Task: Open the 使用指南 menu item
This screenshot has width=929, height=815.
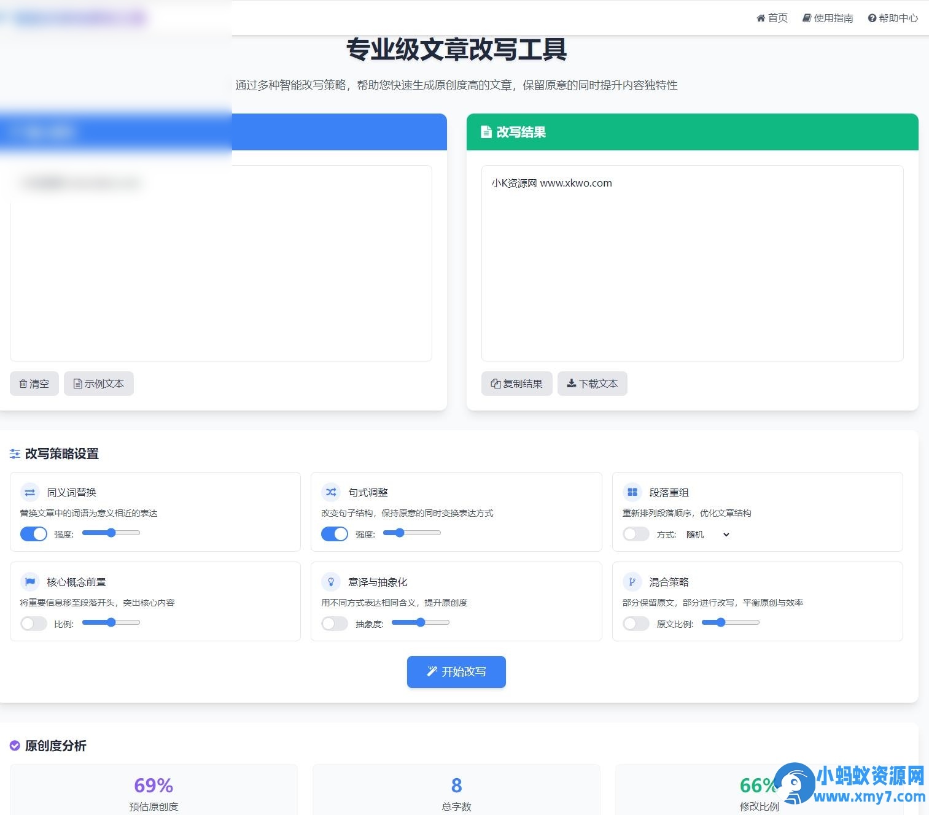Action: point(828,18)
